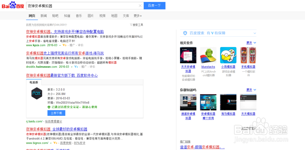Click 手机模拟器 phone thumbnail
Viewport: 305px width, 150px height.
pos(248,55)
